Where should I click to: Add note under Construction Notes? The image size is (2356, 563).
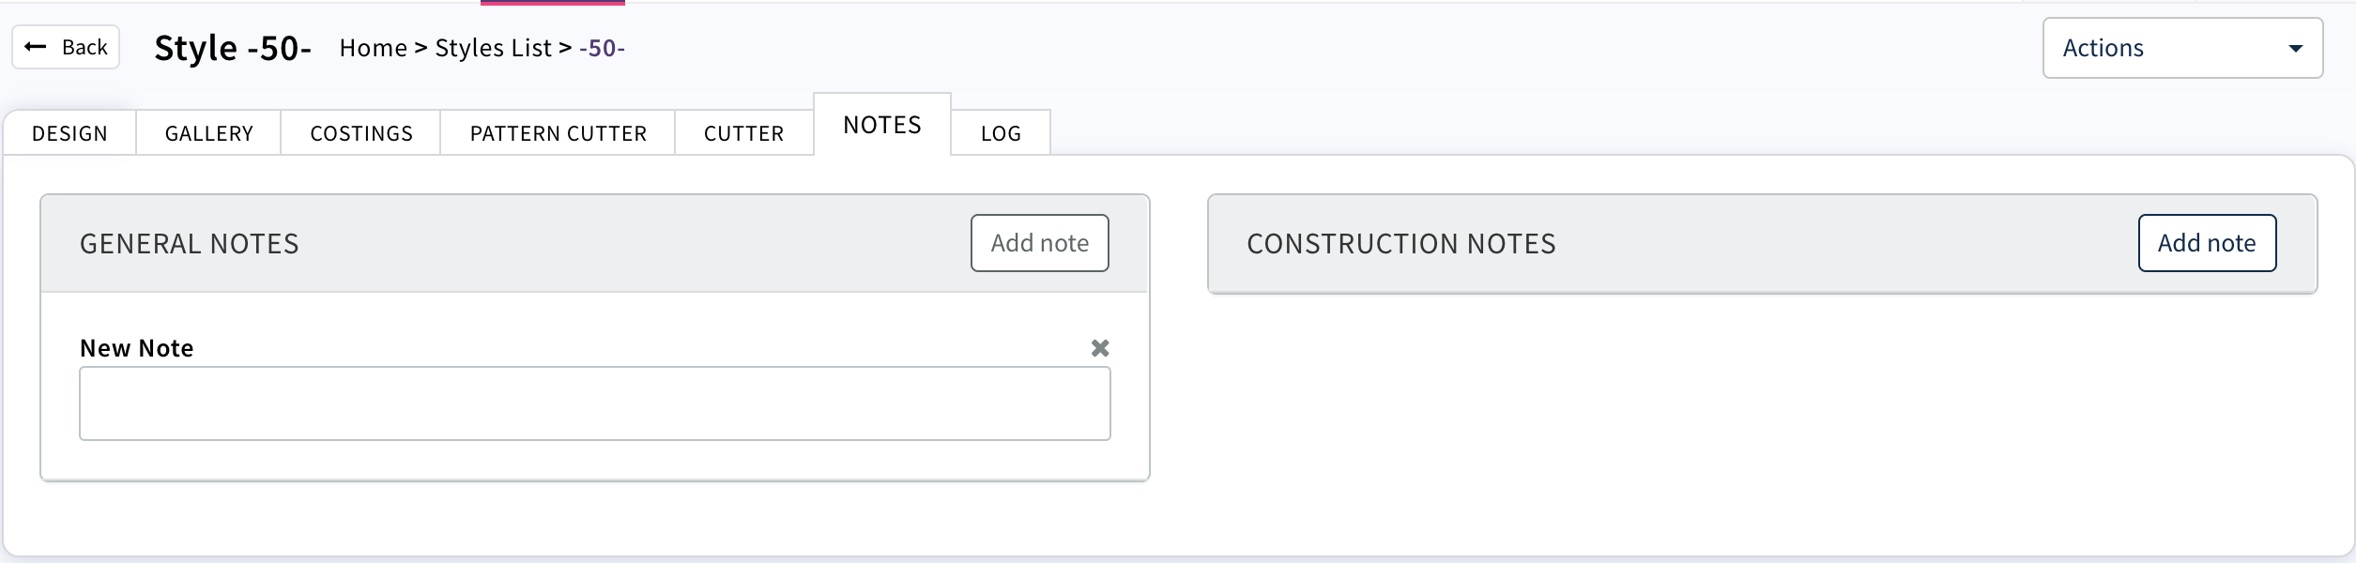point(2206,243)
